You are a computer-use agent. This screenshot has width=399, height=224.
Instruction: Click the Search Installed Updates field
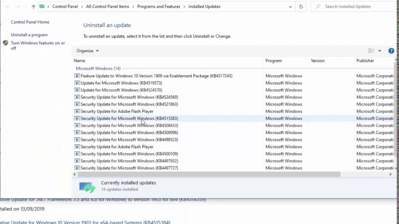tap(353, 7)
